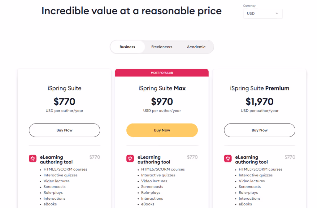Click the crossed-out $770 price on Suite Max card
The height and width of the screenshot is (208, 317).
192,157
